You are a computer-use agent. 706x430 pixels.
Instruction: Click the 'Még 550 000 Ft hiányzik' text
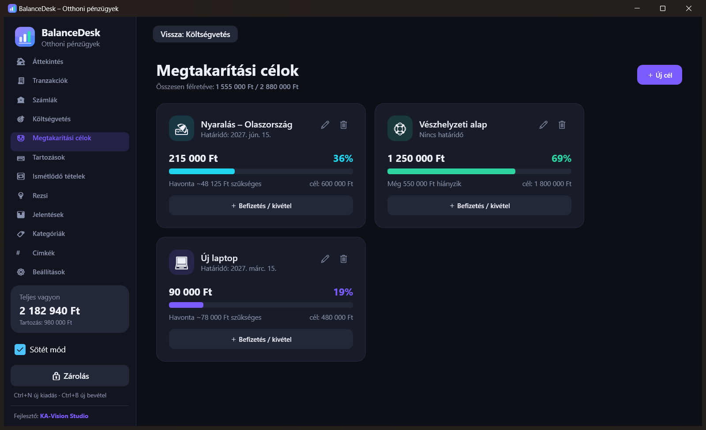[x=424, y=184]
